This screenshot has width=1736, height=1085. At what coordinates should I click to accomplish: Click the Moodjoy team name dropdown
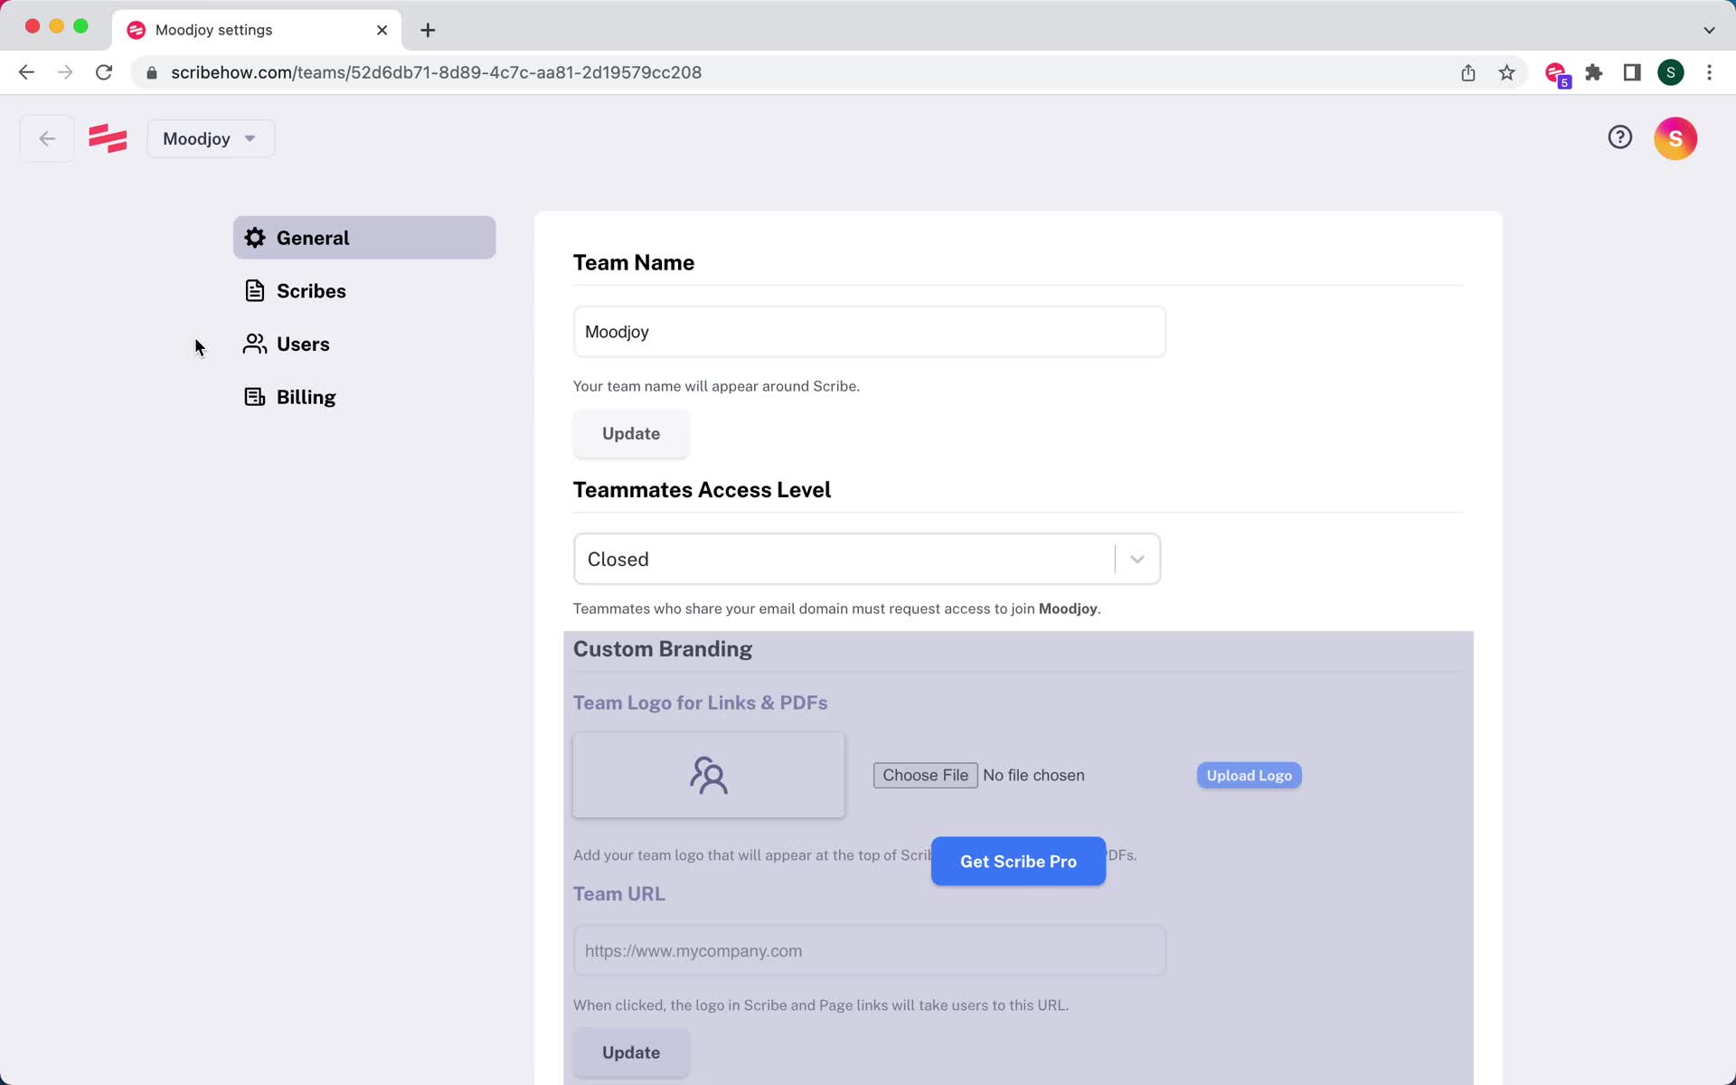point(209,138)
